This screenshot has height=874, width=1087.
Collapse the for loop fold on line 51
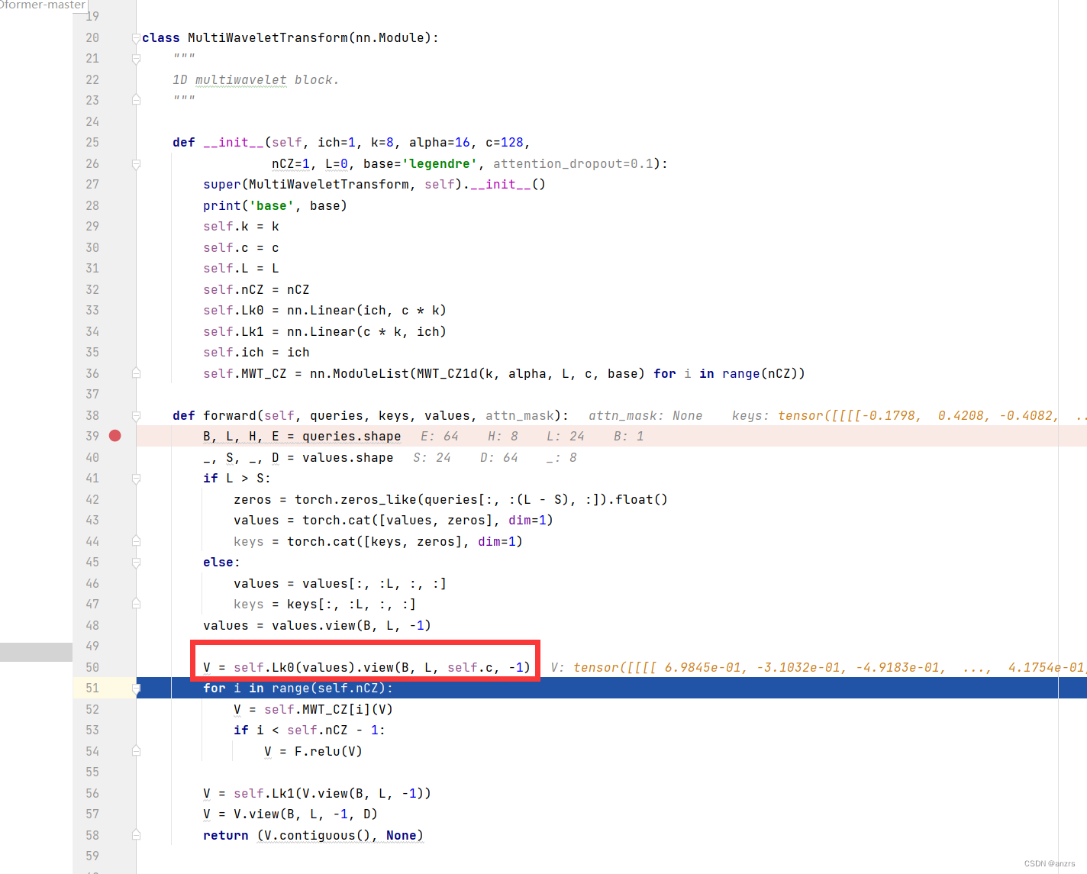[136, 689]
